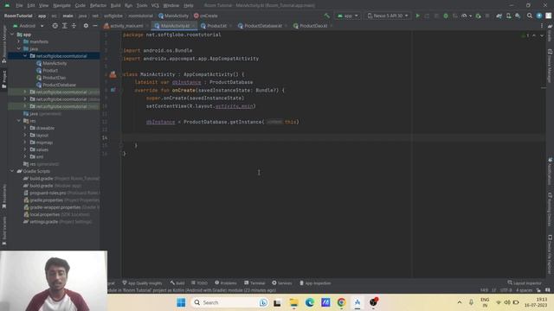Image resolution: width=554 pixels, height=311 pixels.
Task: Click the override gutter icon beside onCreate
Action: 113,90
